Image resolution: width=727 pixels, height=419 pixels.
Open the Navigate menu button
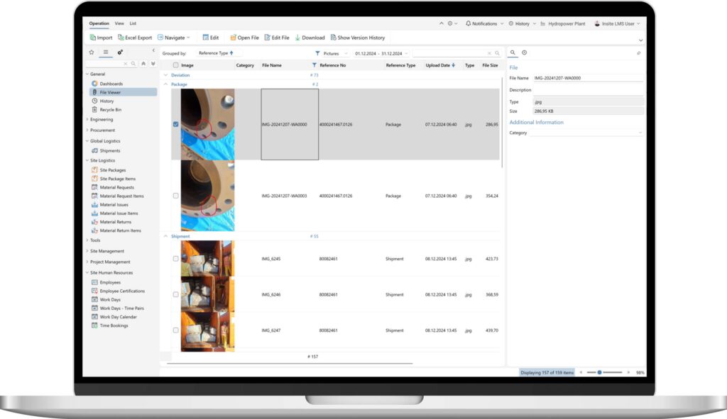(x=173, y=38)
